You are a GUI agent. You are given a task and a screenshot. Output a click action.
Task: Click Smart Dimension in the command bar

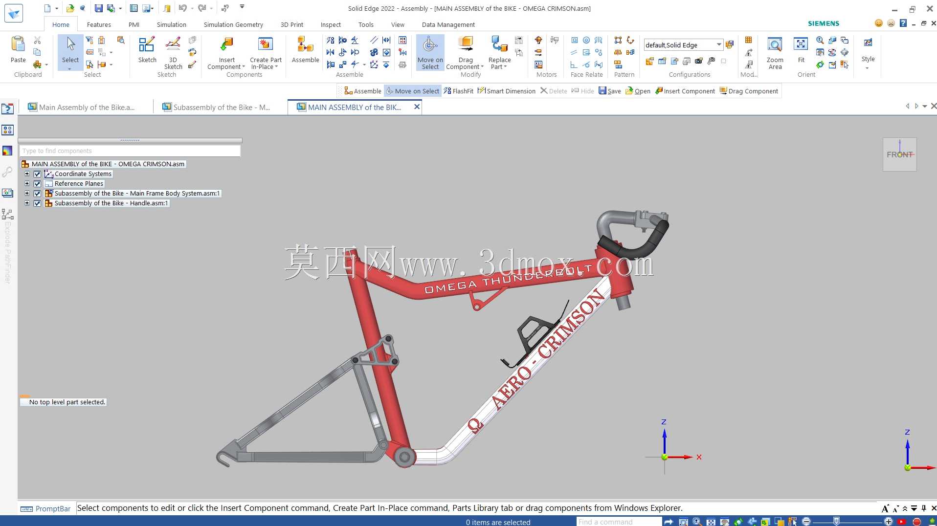(506, 91)
